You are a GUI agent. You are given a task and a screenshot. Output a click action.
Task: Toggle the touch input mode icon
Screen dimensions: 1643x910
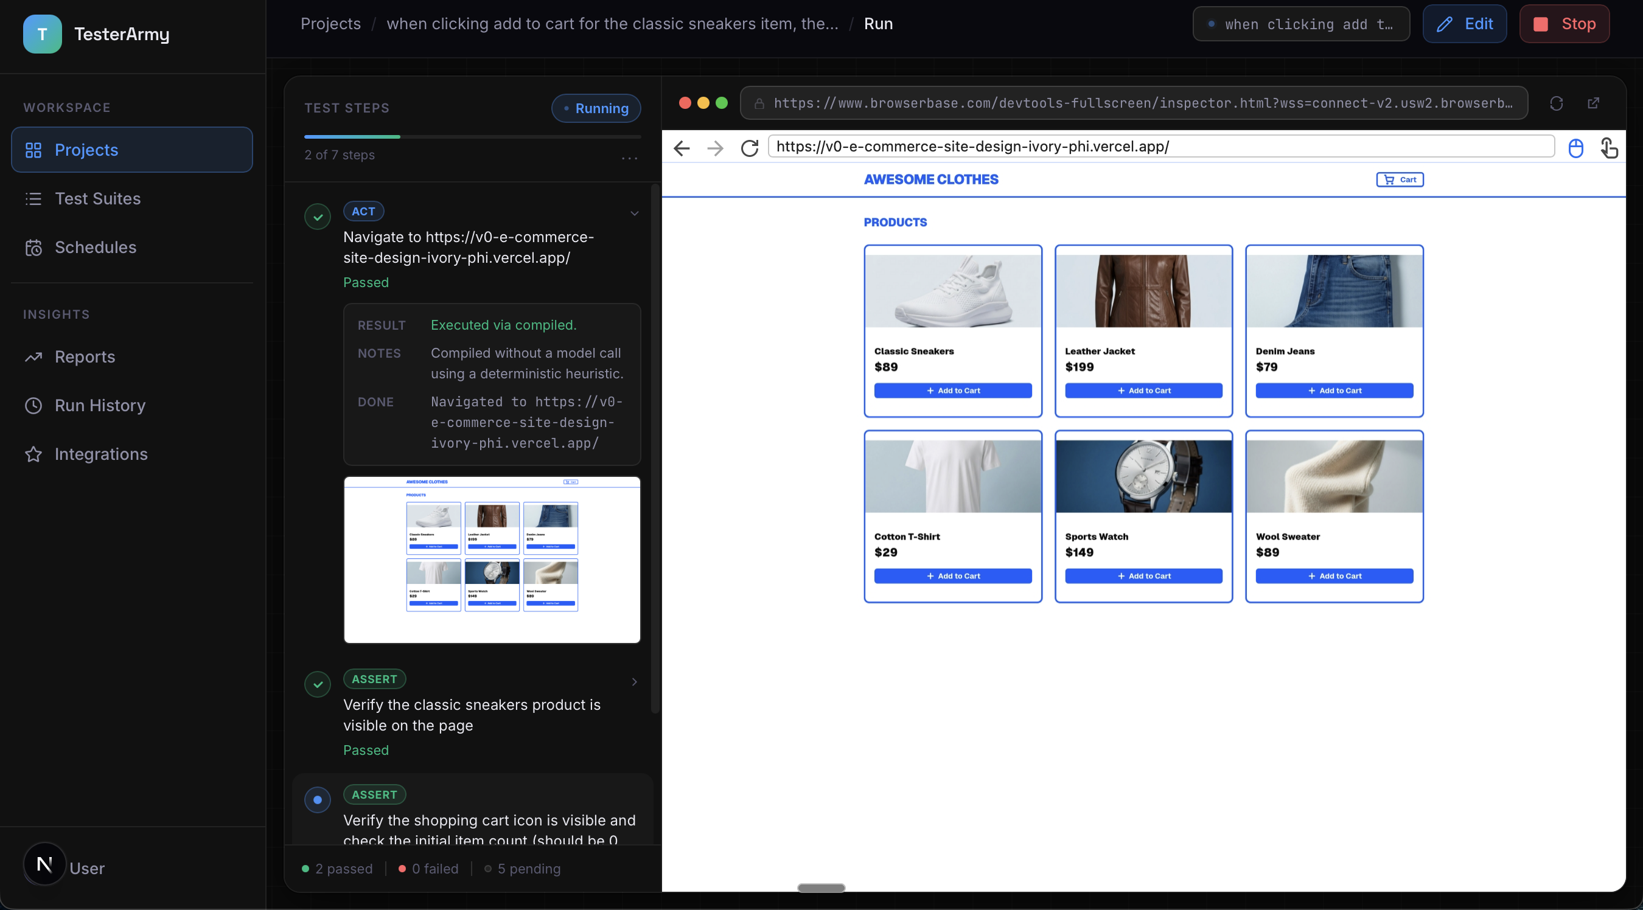click(x=1608, y=148)
